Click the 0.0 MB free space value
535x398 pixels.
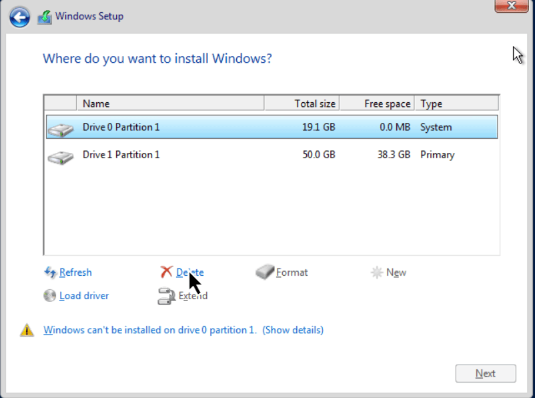click(x=395, y=127)
